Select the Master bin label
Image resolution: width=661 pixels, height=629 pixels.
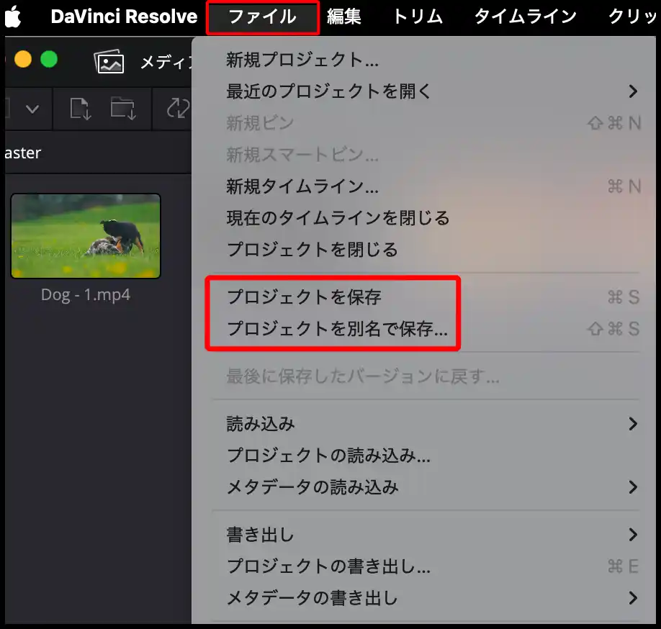pyautogui.click(x=24, y=153)
